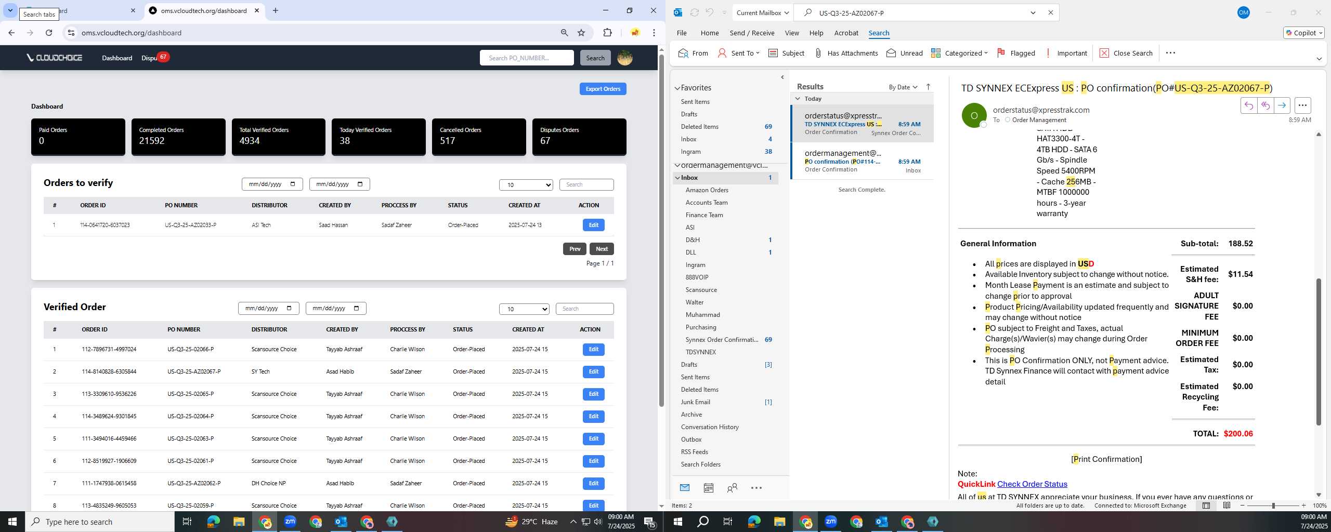The width and height of the screenshot is (1331, 532).
Task: Open the Chrome three-dot menu
Action: [x=654, y=33]
